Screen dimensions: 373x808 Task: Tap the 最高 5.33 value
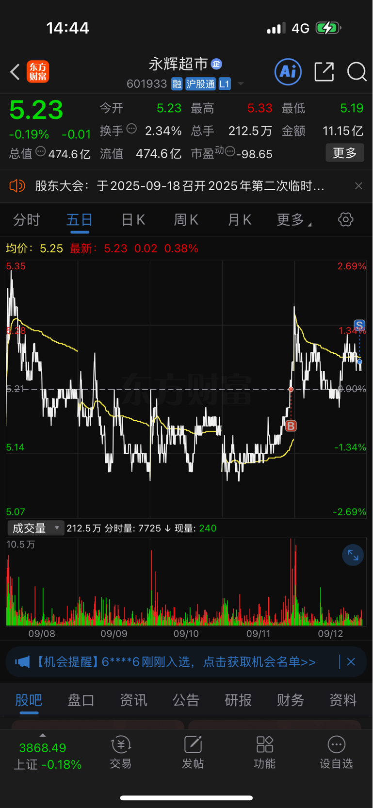tap(260, 108)
